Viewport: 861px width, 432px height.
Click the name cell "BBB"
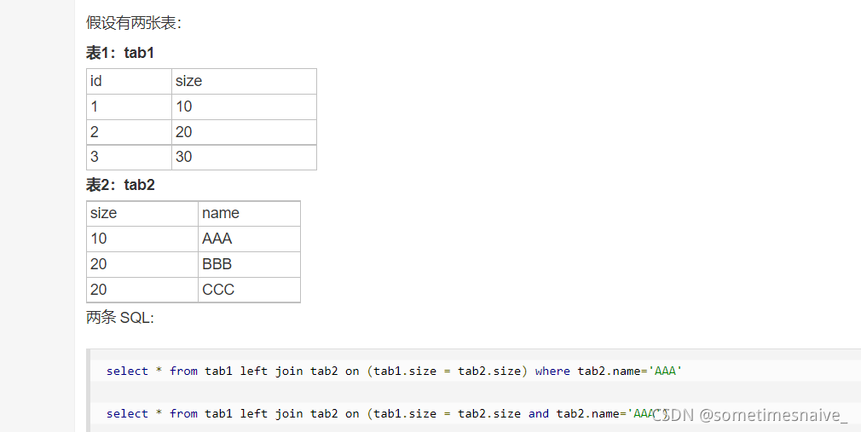point(249,264)
